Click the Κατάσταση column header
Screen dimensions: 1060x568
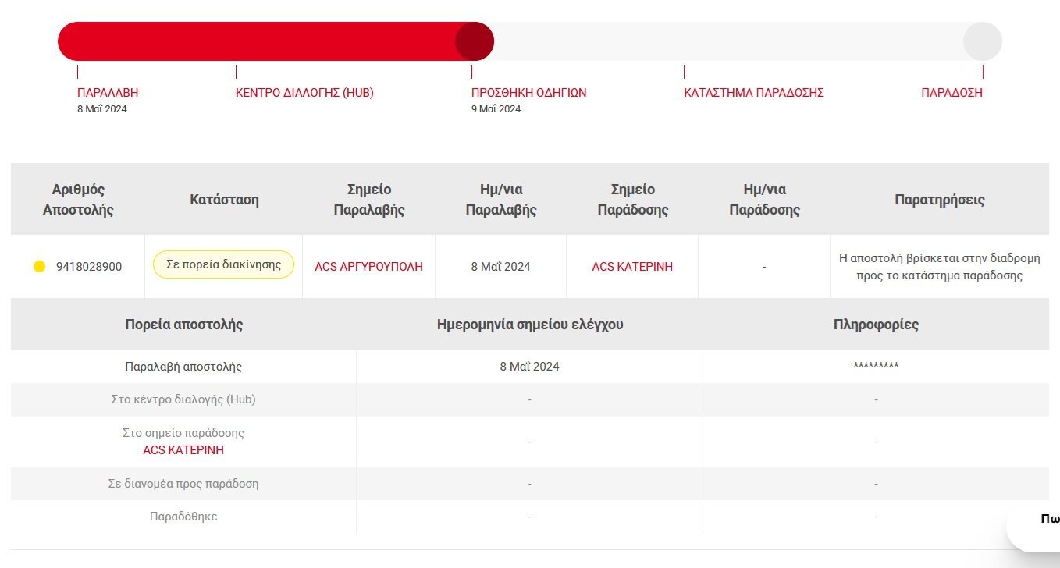point(224,200)
